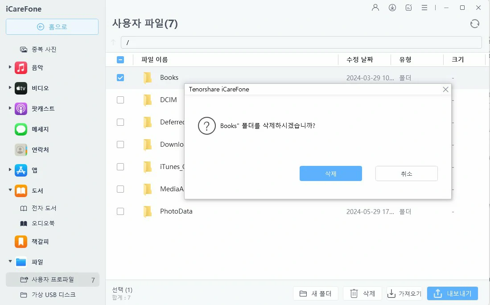This screenshot has width=490, height=305.
Task: Open the feedback icon in title bar
Action: 409,8
